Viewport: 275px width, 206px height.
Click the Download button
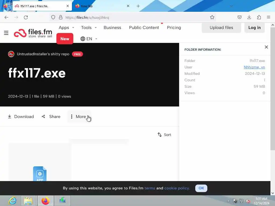click(x=21, y=116)
